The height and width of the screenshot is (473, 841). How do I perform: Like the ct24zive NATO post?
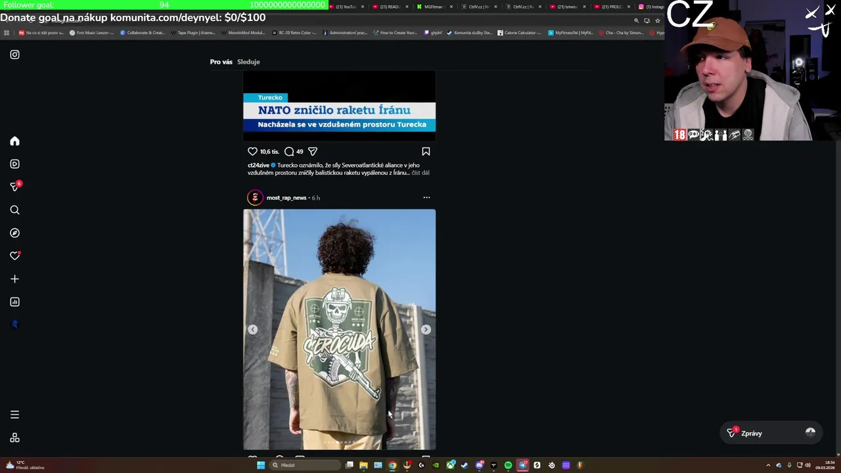[x=252, y=152]
